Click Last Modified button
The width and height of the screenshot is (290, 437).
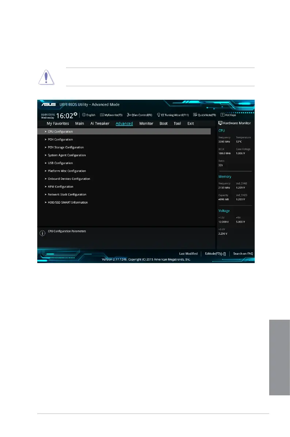coord(188,254)
